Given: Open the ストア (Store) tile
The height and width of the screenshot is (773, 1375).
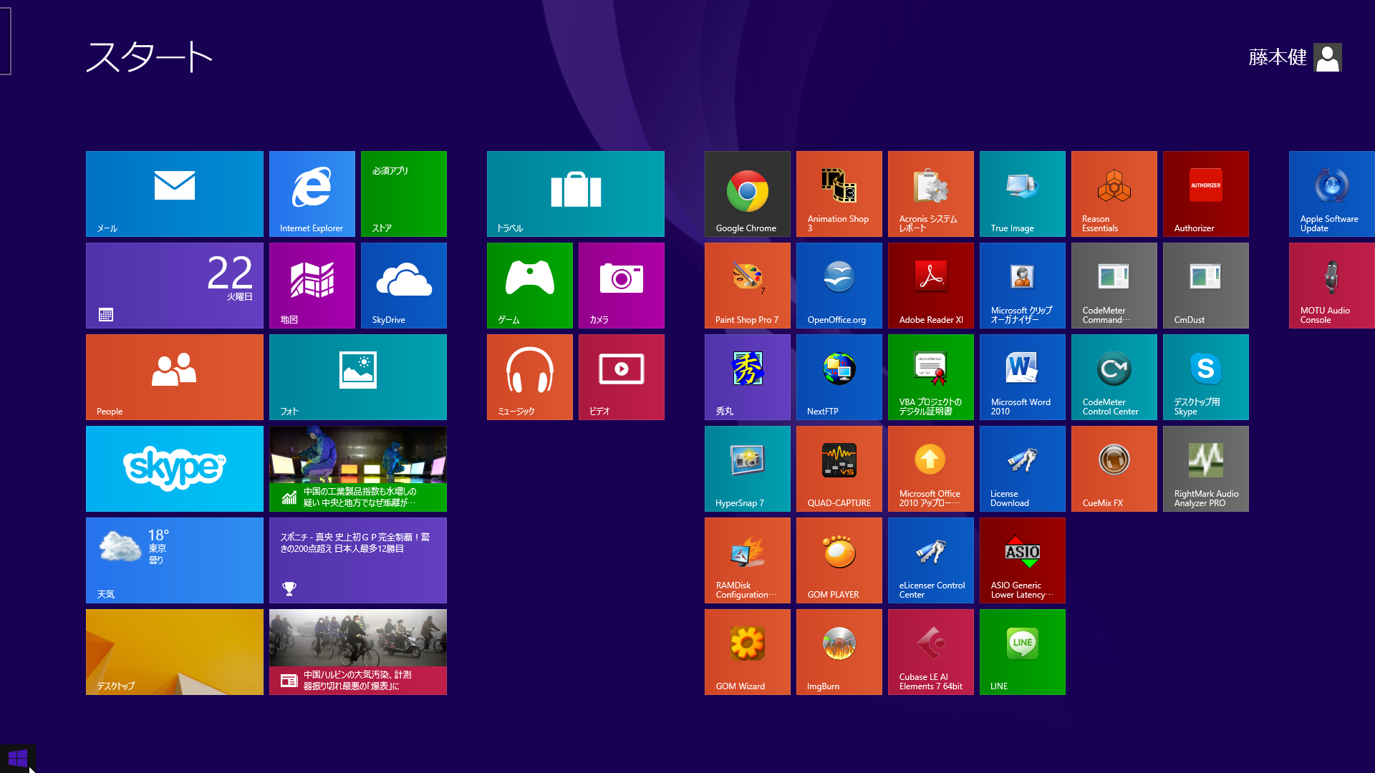Looking at the screenshot, I should [404, 194].
